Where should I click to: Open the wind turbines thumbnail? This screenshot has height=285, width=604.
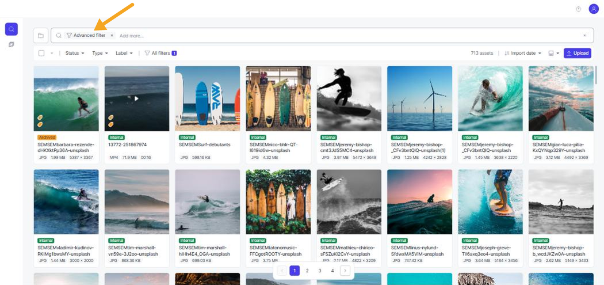[420, 98]
